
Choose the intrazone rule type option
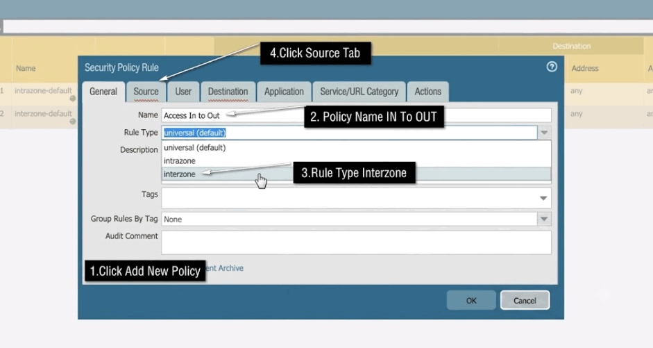click(357, 161)
